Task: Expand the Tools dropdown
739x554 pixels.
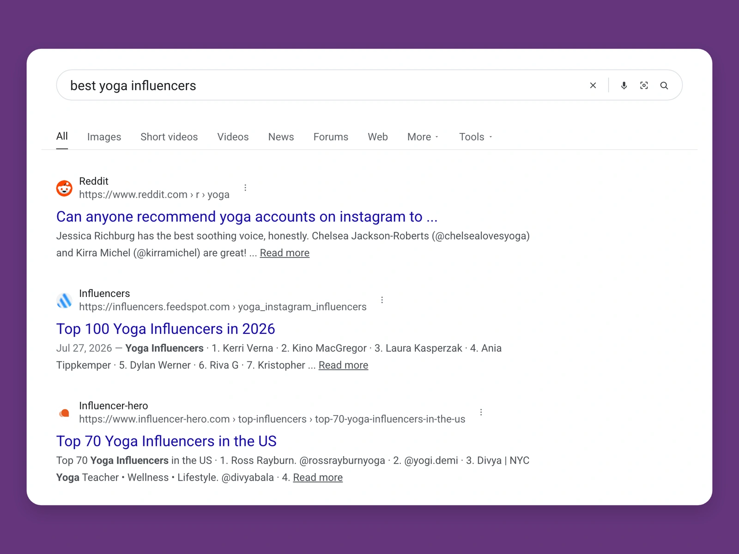Action: click(x=476, y=137)
